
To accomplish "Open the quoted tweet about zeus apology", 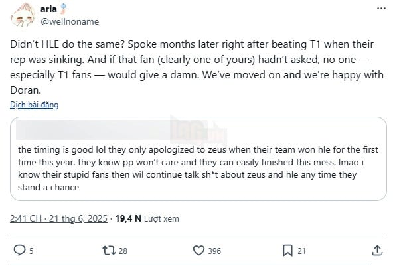I will (198, 159).
